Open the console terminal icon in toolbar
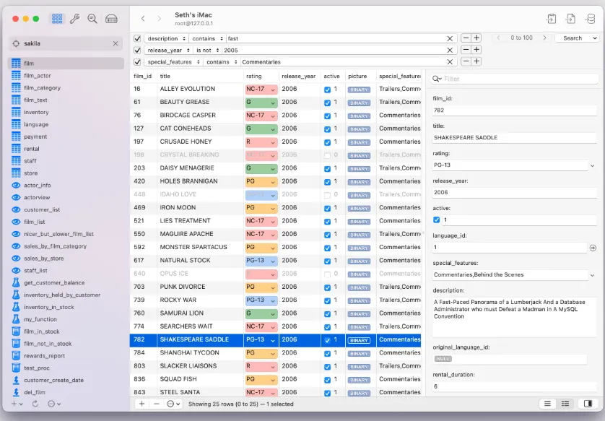The width and height of the screenshot is (605, 421). [x=111, y=19]
